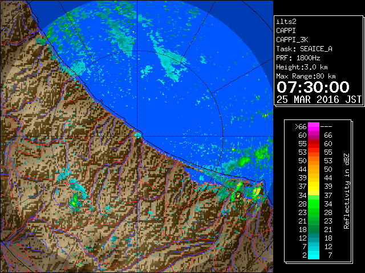Click the '---' legend upper bound label
The height and width of the screenshot is (273, 365).
326,127
